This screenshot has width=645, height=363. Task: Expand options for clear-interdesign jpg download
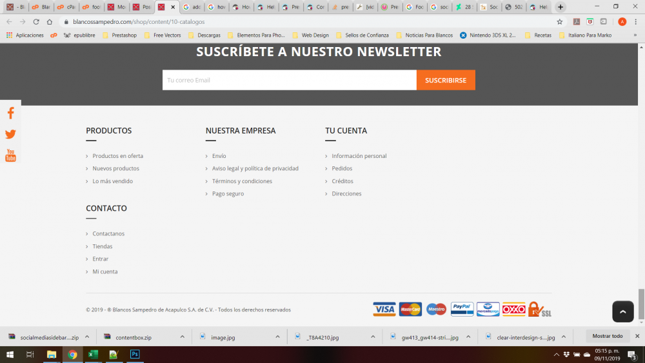564,337
